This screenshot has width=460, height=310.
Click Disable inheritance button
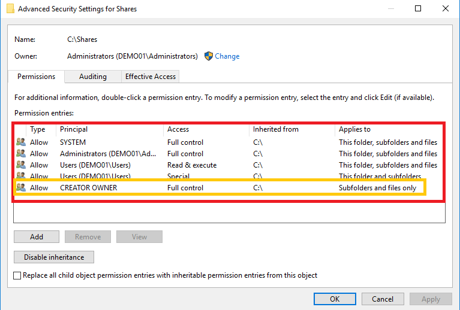[x=54, y=257]
